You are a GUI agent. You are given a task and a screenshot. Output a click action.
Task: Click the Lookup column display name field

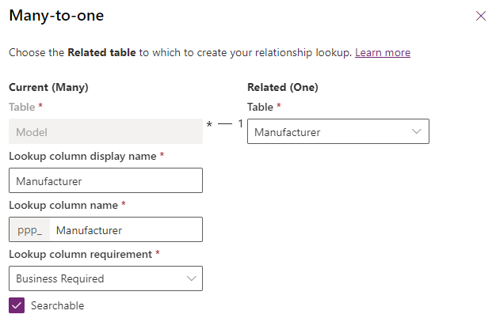pyautogui.click(x=105, y=181)
